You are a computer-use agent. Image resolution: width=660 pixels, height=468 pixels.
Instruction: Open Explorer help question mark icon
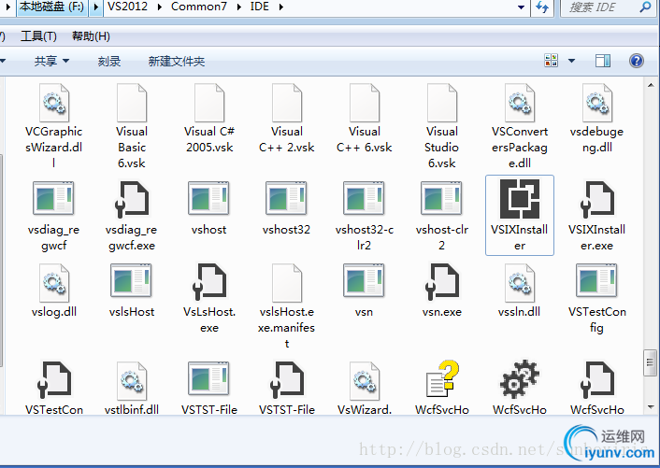coord(637,61)
